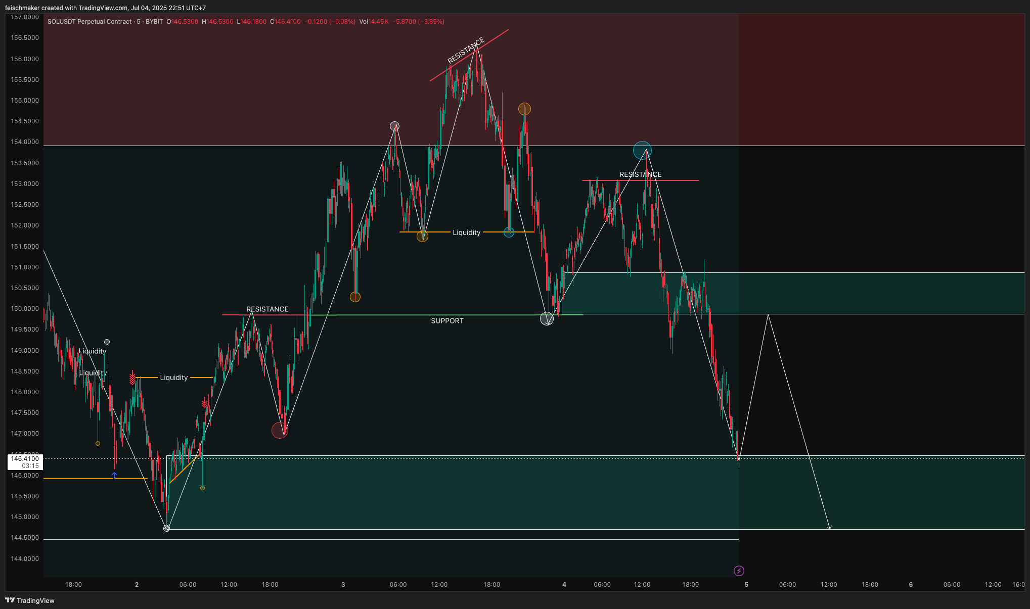Click the small white circle at the 144.75 low
Image resolution: width=1030 pixels, height=609 pixels.
click(166, 528)
